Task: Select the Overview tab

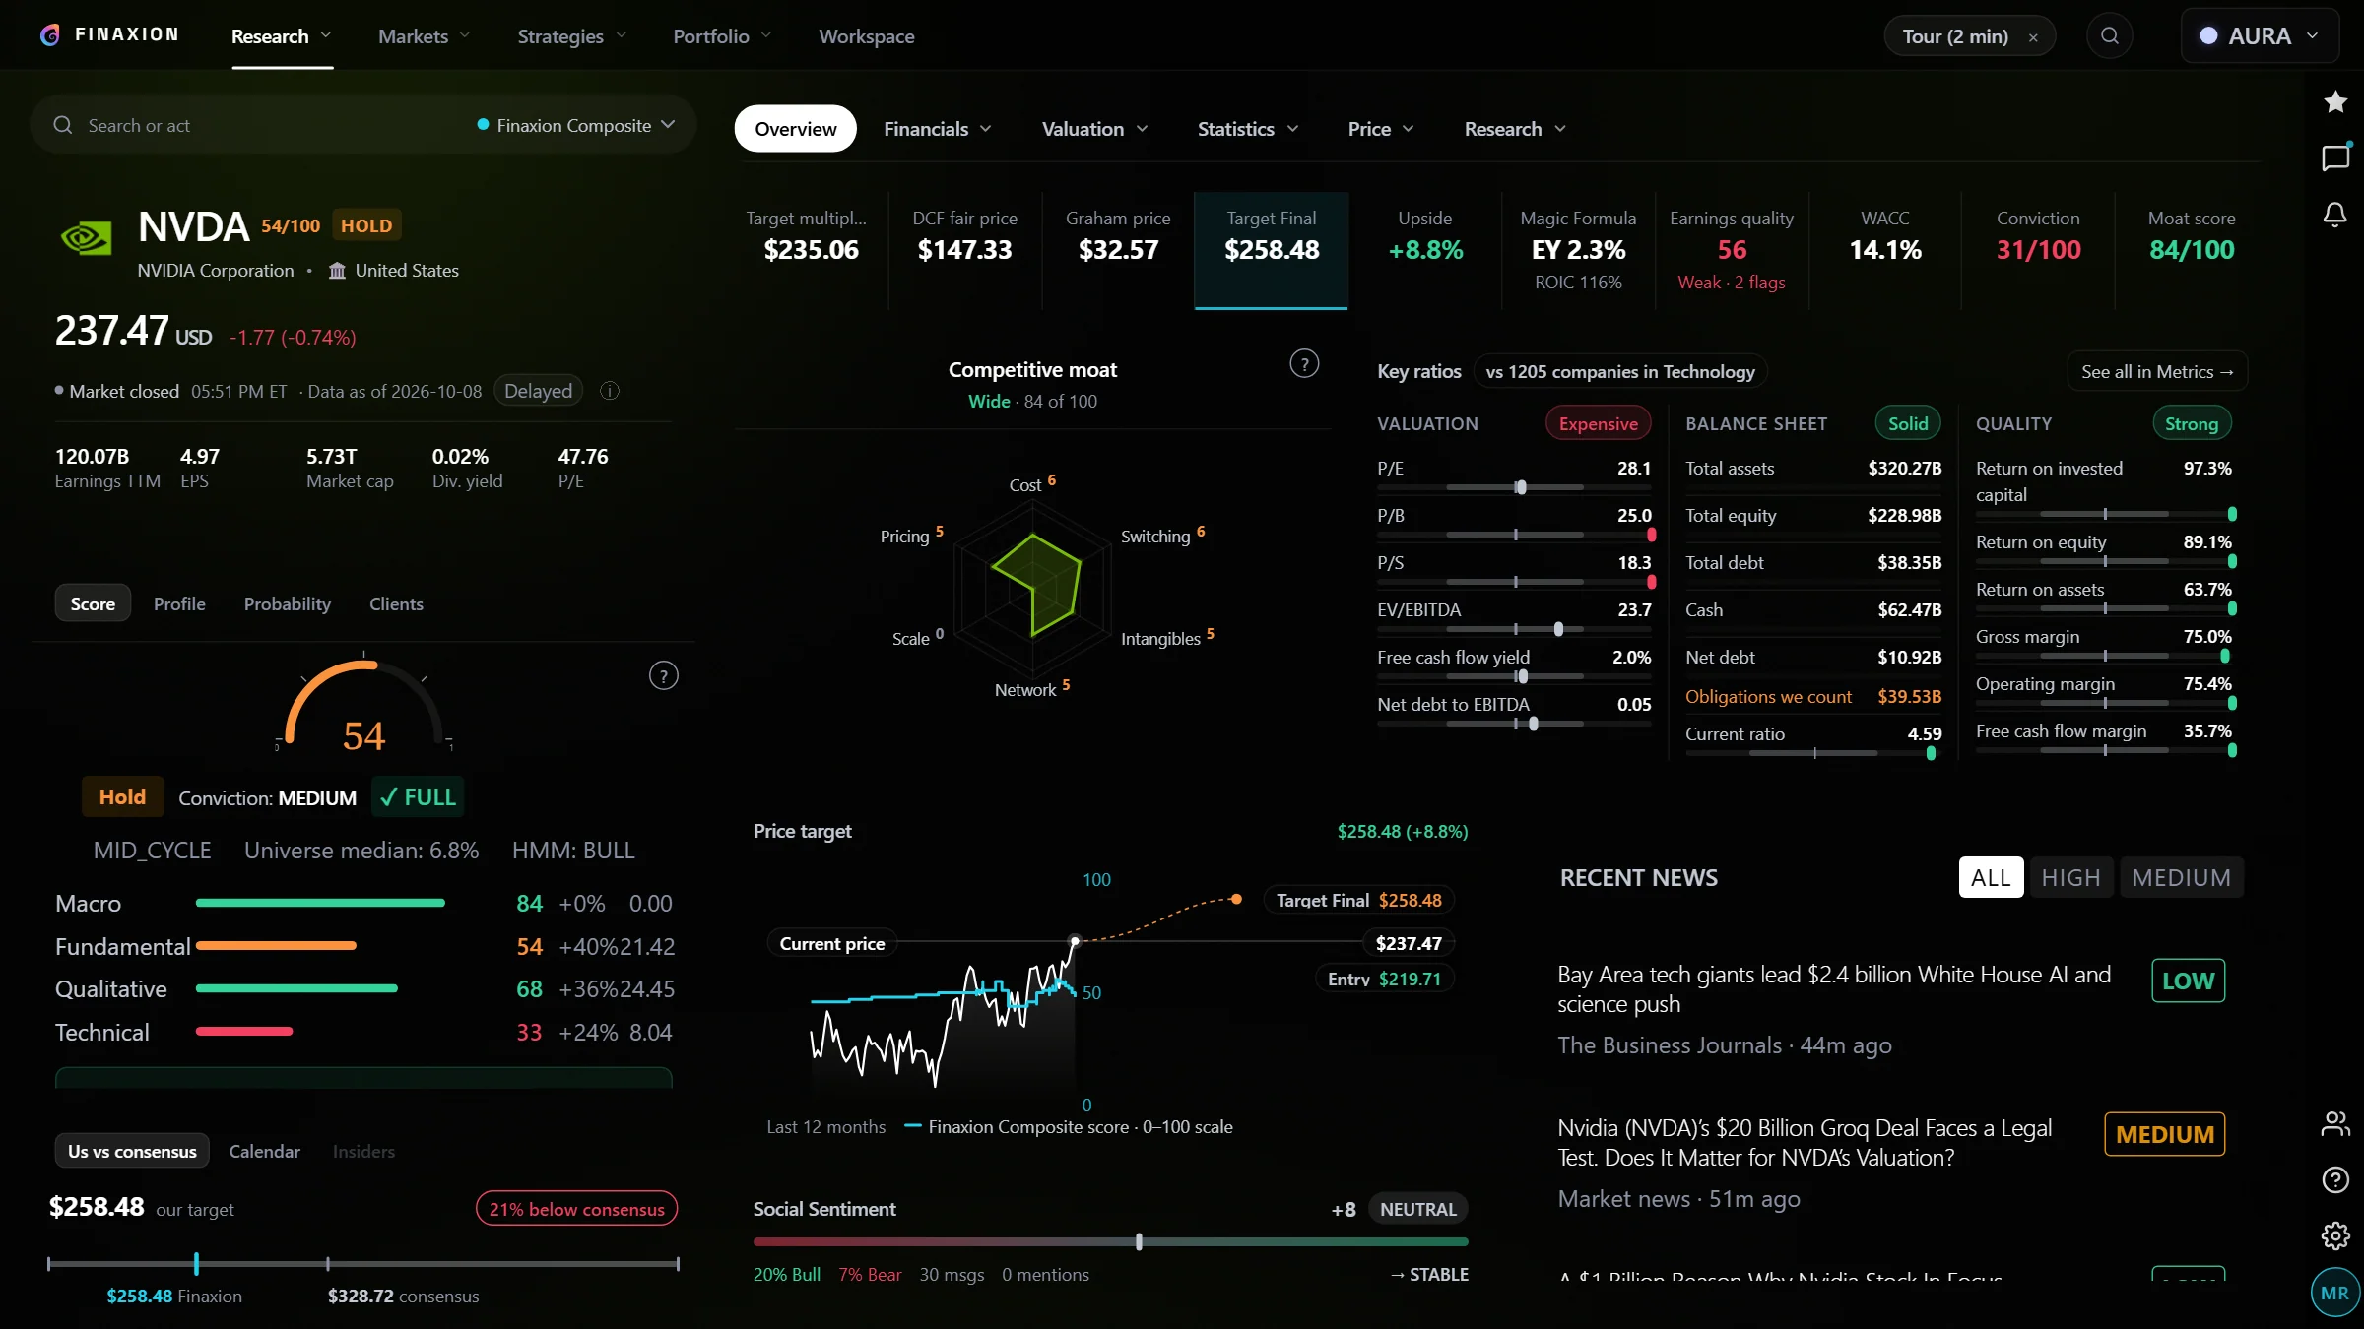Action: 795,129
